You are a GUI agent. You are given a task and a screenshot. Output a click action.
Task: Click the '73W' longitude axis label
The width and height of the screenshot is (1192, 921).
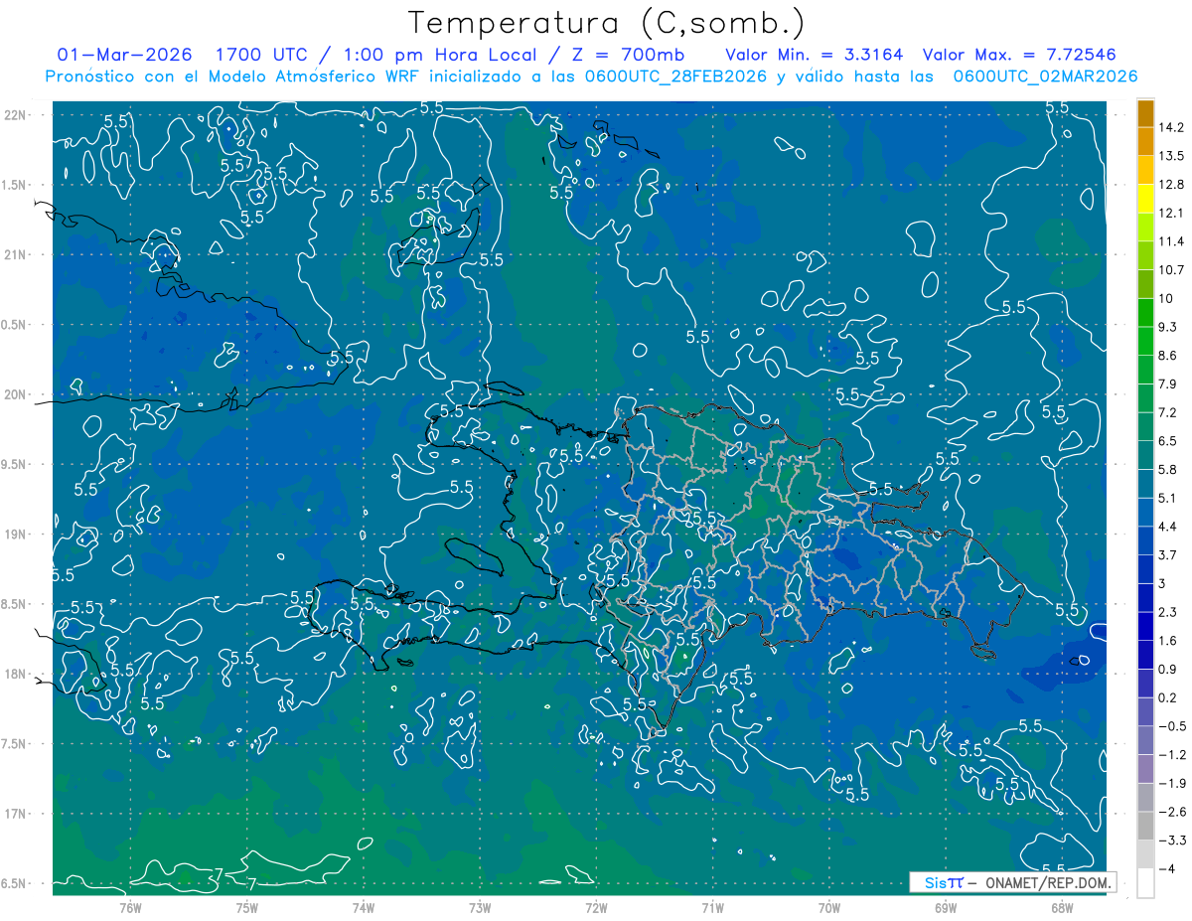click(480, 907)
